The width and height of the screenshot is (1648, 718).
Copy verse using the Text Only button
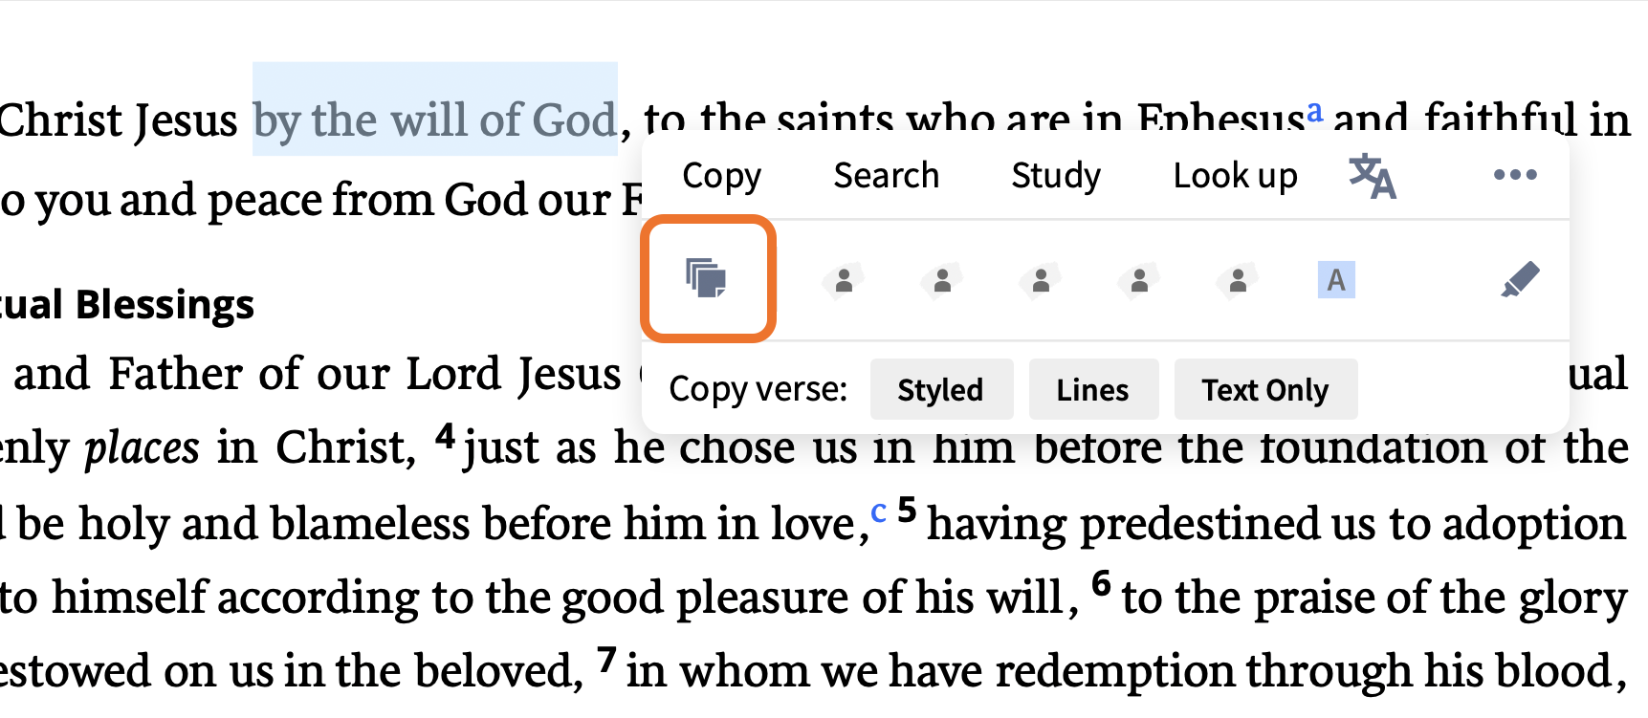(1265, 389)
